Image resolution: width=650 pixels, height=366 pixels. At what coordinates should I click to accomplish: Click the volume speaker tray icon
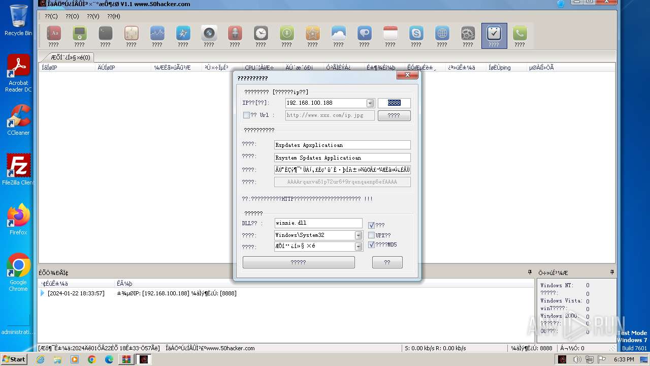tap(577, 359)
